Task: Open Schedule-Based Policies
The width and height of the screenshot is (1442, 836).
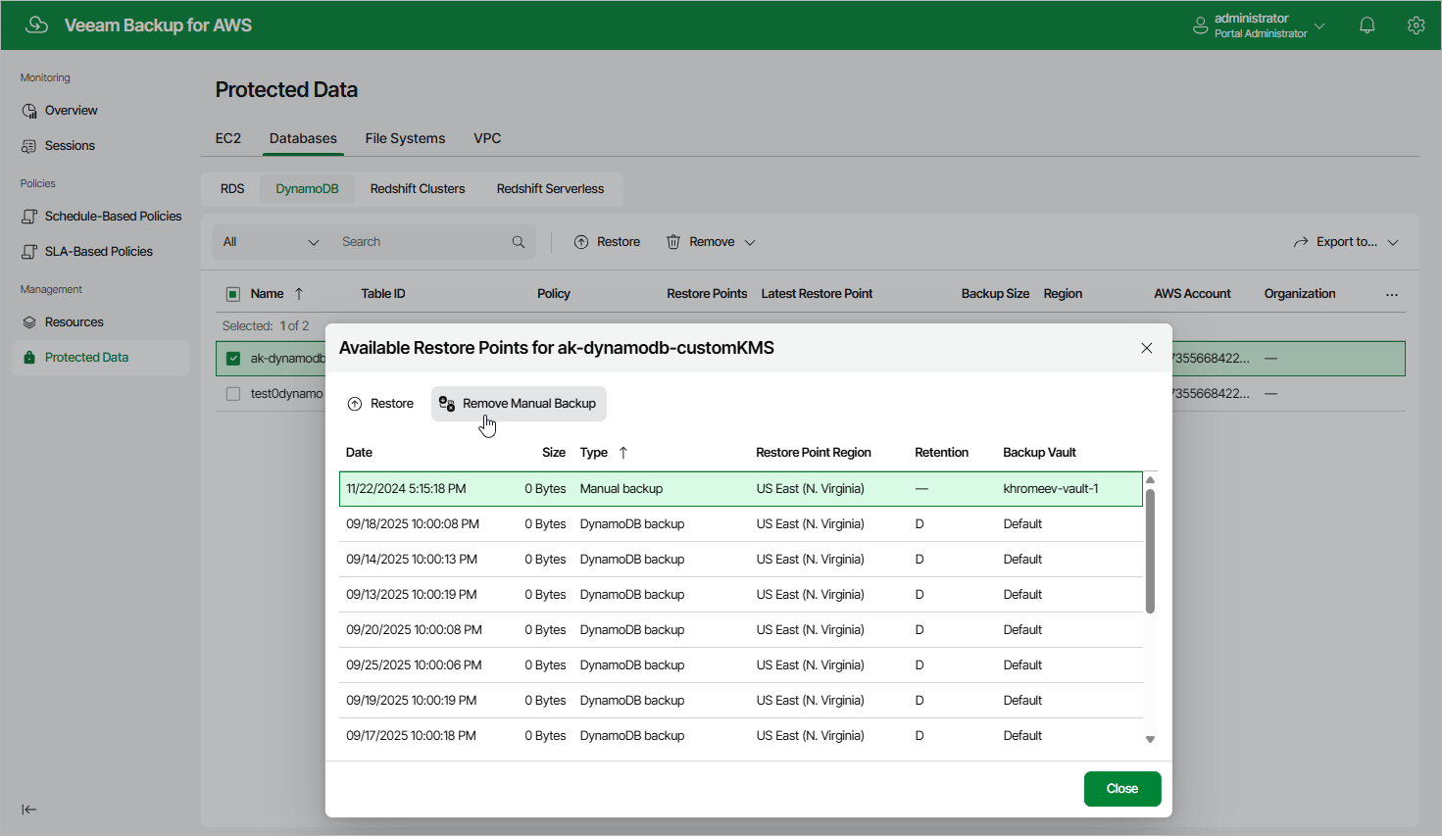Action: coord(111,216)
